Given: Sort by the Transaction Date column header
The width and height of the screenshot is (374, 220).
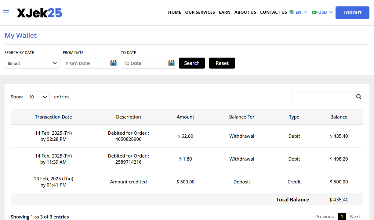Looking at the screenshot, I should (53, 117).
